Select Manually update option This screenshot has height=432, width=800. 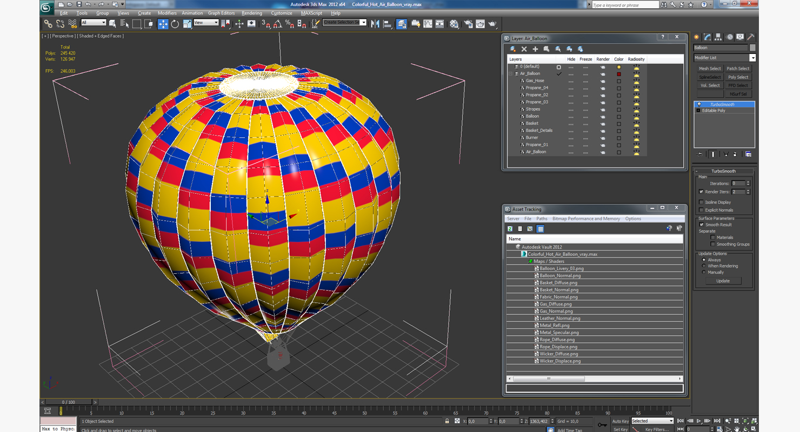coord(704,272)
